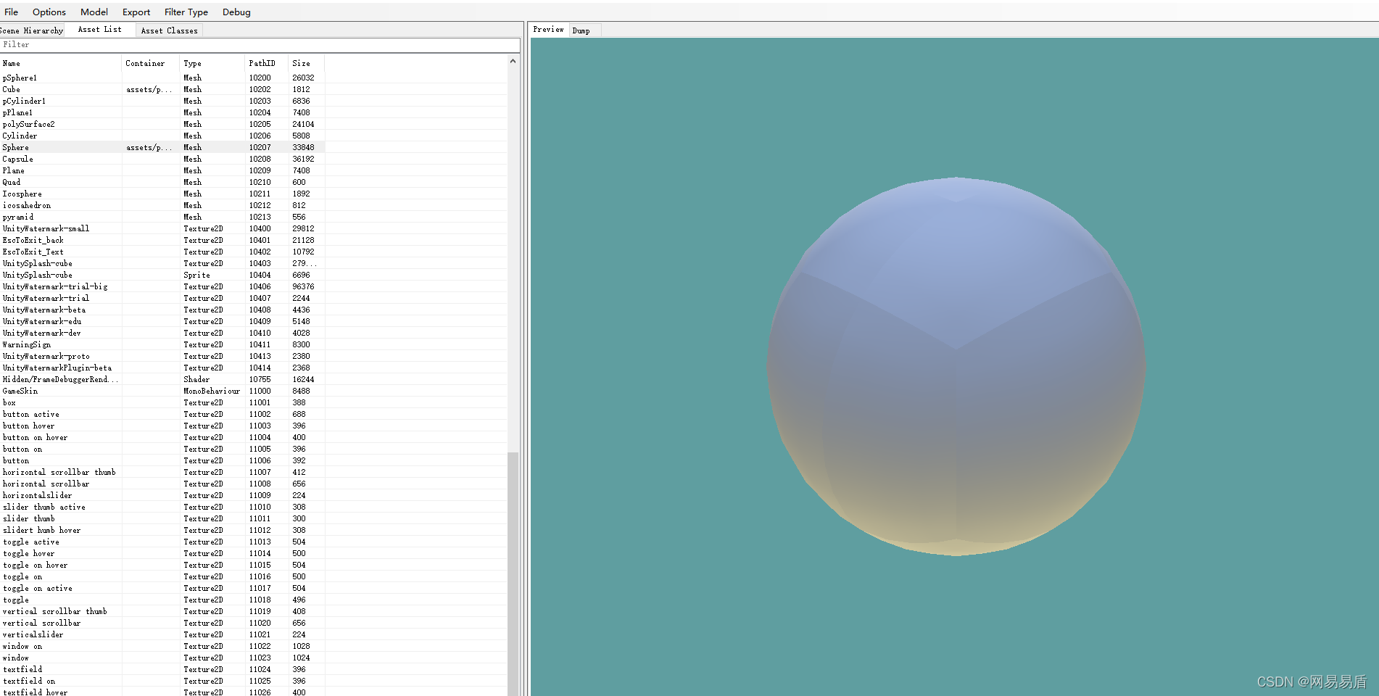Open the Options menu

tap(49, 12)
